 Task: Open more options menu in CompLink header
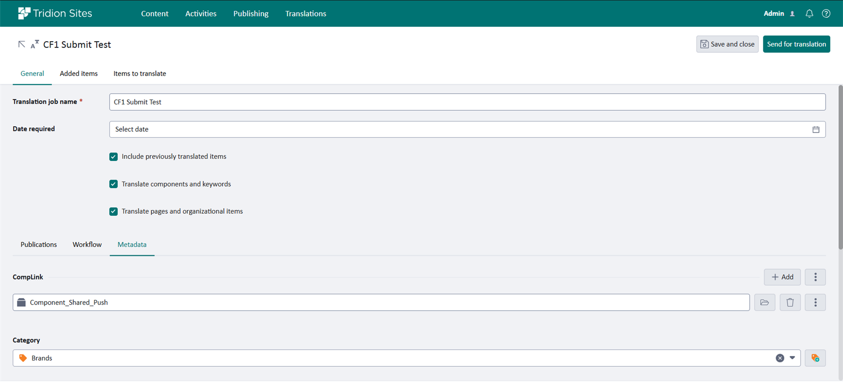(815, 277)
